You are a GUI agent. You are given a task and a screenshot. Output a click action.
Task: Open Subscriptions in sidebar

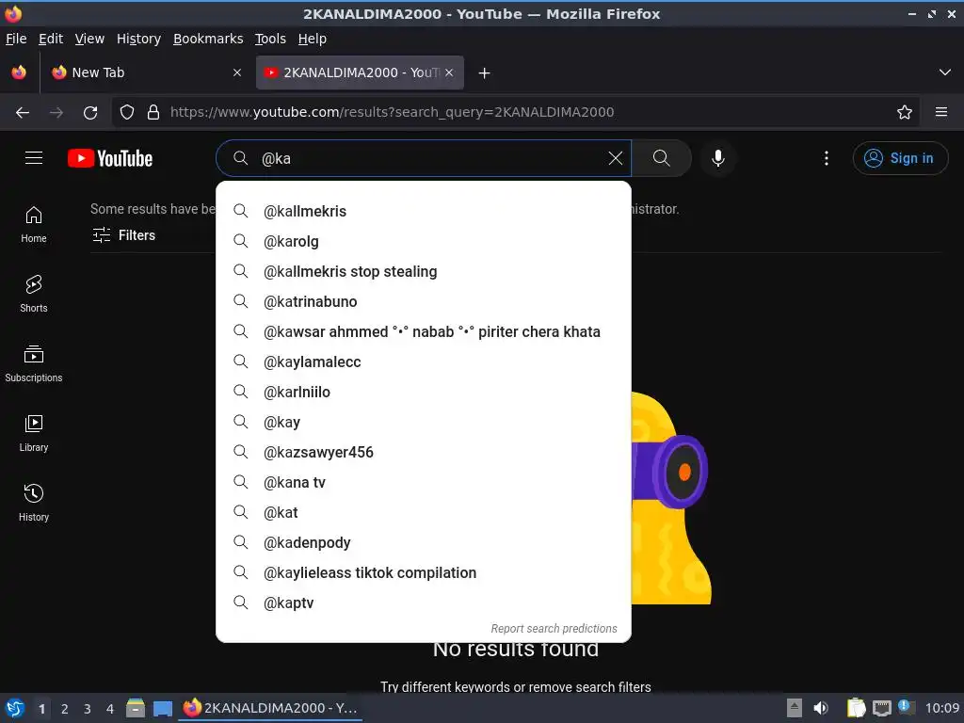[x=34, y=364]
